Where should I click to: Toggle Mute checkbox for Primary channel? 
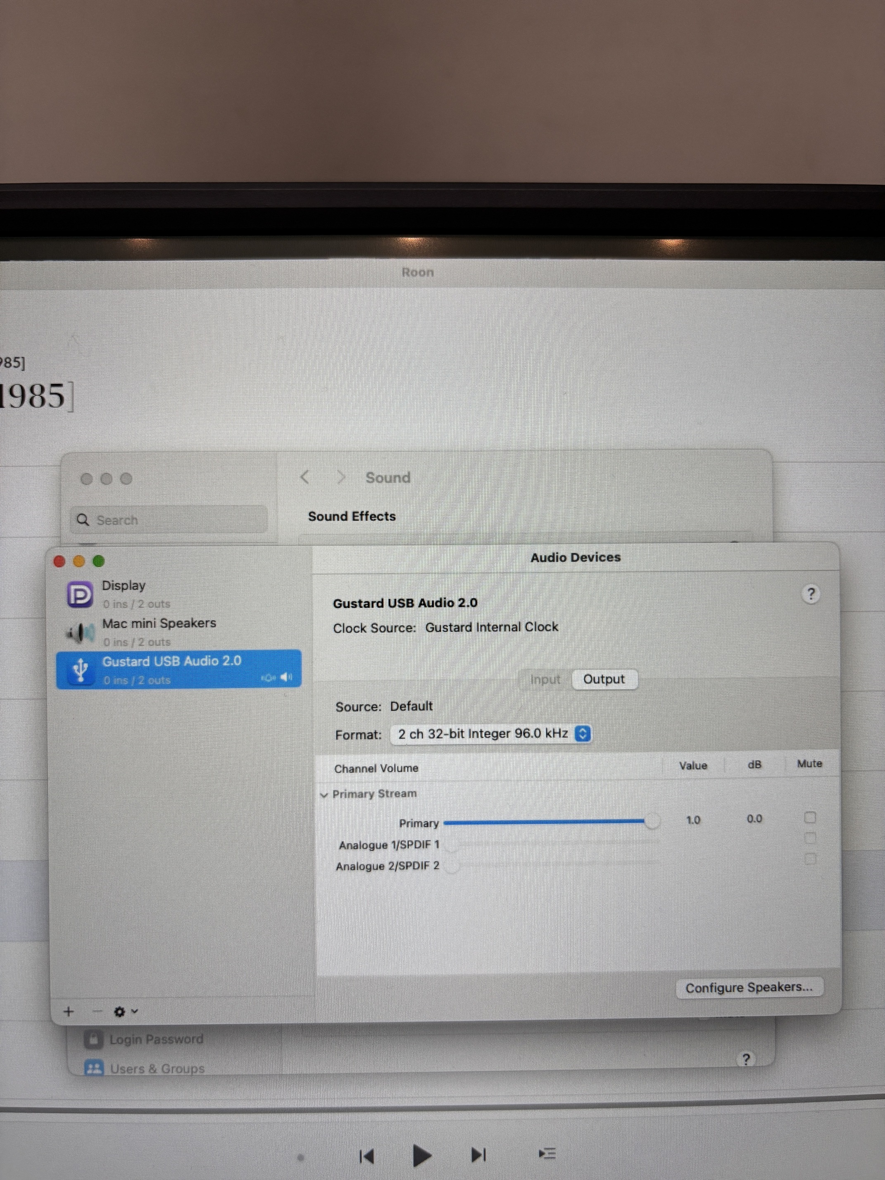coord(810,817)
